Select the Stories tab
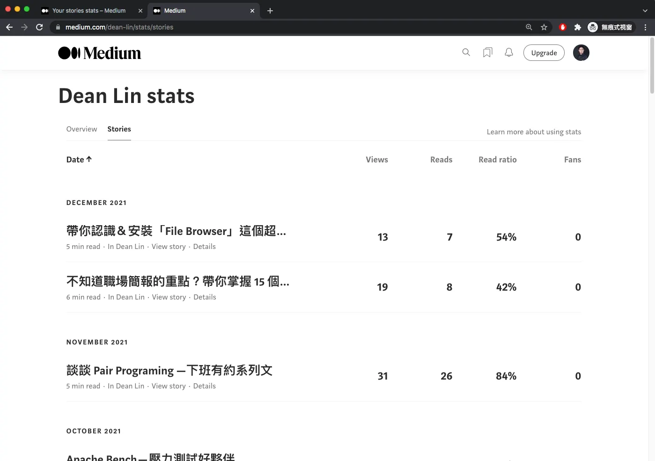 click(x=119, y=129)
